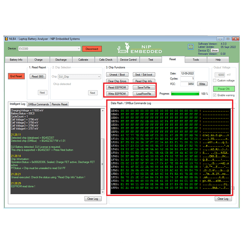
Task: Click the Output Voltage 6000 field
Action: [220, 75]
